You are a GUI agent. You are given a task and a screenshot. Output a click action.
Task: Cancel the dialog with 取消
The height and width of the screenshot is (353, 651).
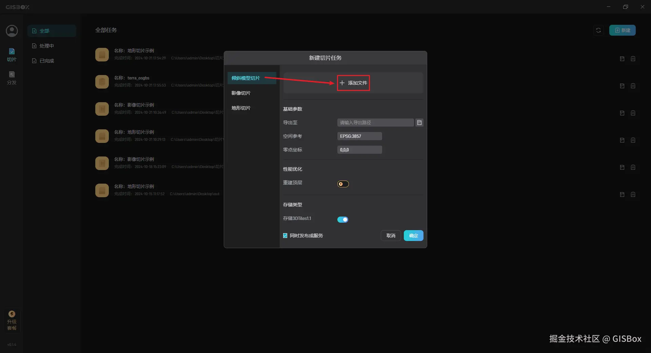pyautogui.click(x=391, y=236)
